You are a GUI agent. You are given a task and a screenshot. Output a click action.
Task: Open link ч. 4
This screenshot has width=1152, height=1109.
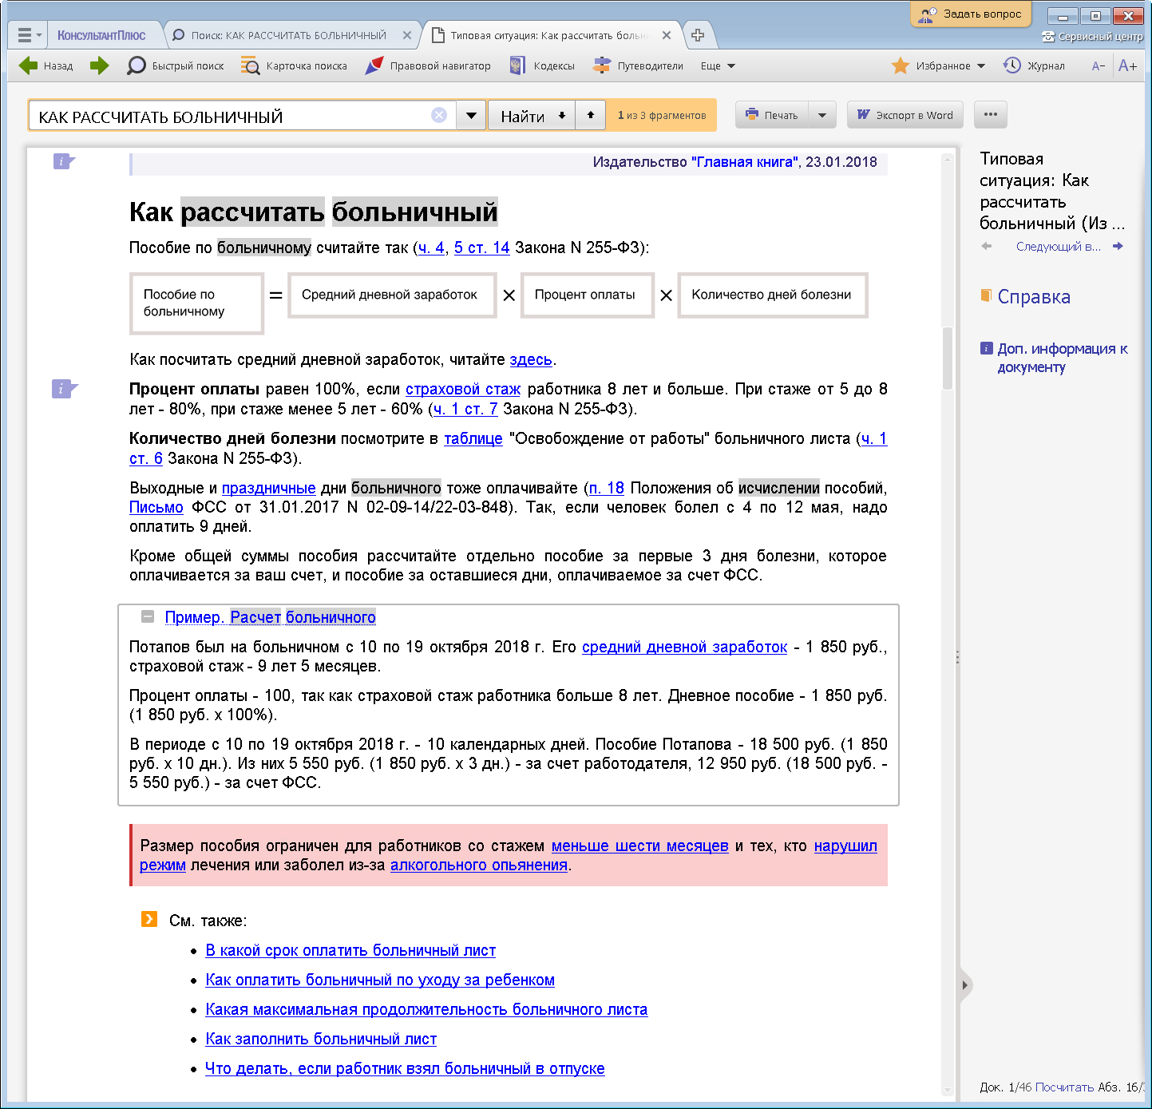[432, 248]
